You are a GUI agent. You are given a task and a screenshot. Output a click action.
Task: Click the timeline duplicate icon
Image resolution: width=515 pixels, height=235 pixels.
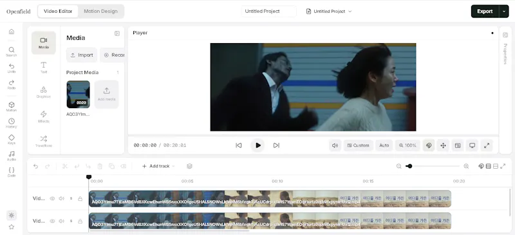(111, 166)
